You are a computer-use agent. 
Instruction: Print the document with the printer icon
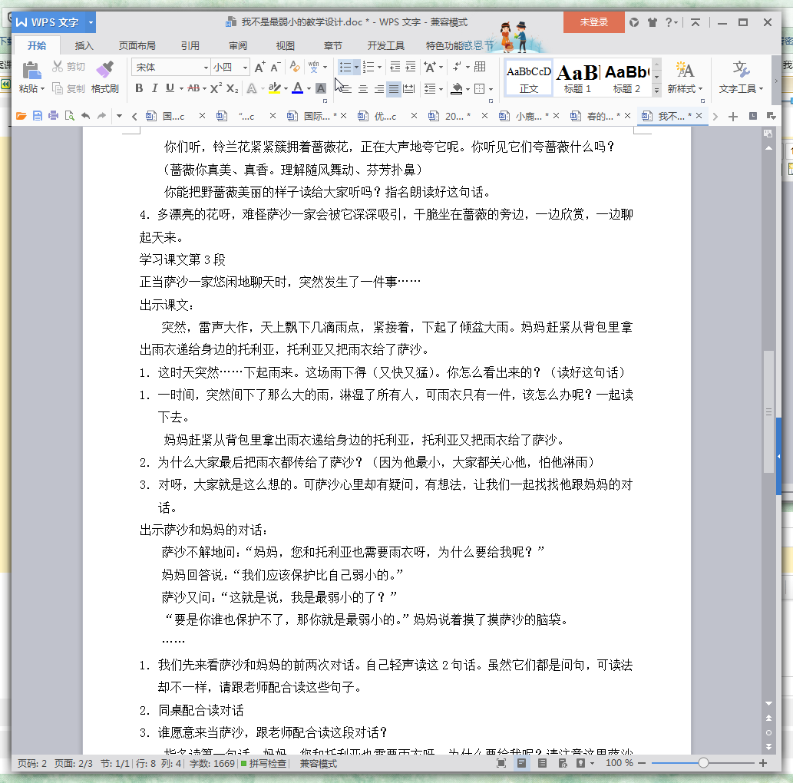click(x=53, y=117)
